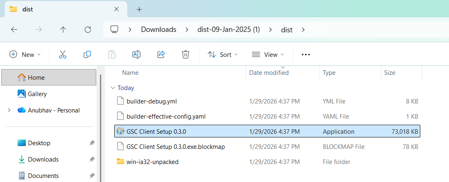Go up one folder level
This screenshot has height=182, width=449.
tap(63, 29)
